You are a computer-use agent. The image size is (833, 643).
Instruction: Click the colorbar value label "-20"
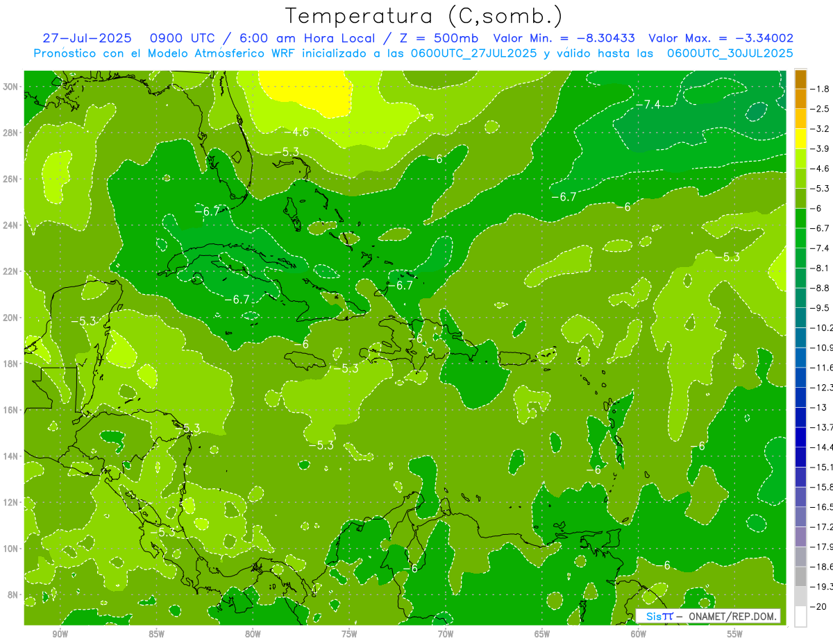point(819,606)
